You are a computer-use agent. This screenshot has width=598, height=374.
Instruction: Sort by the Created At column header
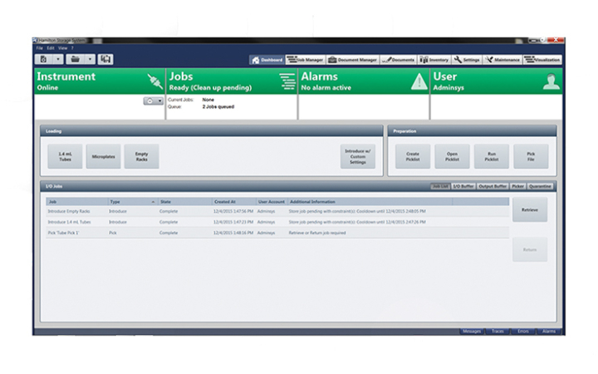tap(233, 202)
